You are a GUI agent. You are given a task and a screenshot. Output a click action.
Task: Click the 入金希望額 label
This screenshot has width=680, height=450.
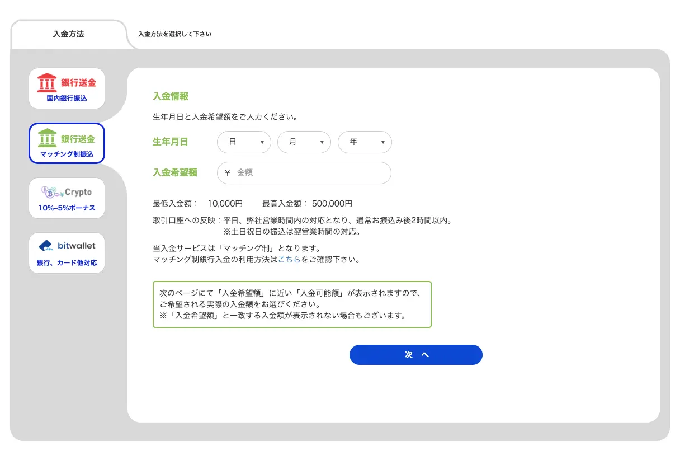point(175,173)
